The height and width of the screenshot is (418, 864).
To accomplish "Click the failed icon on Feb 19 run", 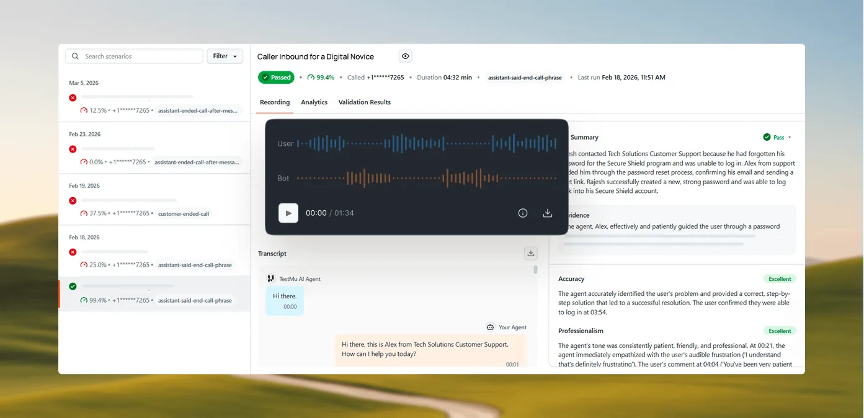I will pos(73,200).
